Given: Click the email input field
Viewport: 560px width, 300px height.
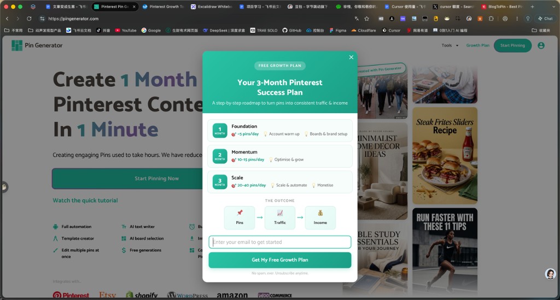Looking at the screenshot, I should tap(279, 242).
